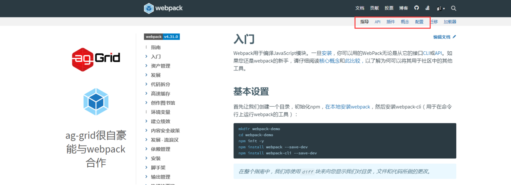Click the 编辑文档 edit link
Viewport: 511px width, 185px height.
point(442,37)
